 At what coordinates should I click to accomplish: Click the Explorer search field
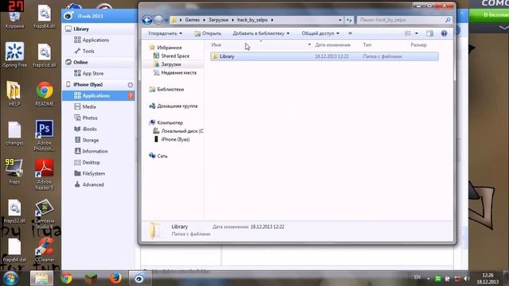[x=405, y=20]
